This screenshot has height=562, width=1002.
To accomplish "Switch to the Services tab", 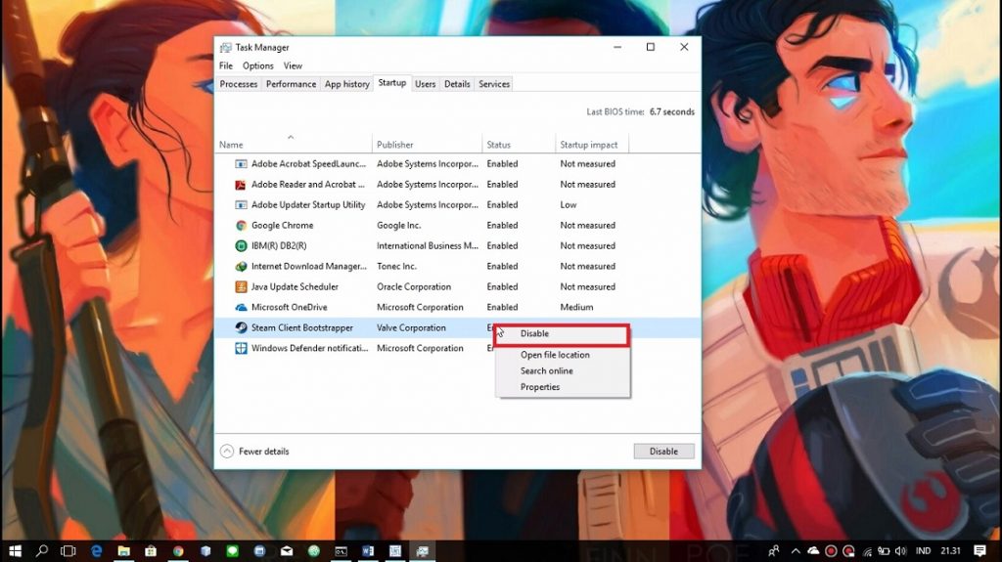I will [x=494, y=84].
